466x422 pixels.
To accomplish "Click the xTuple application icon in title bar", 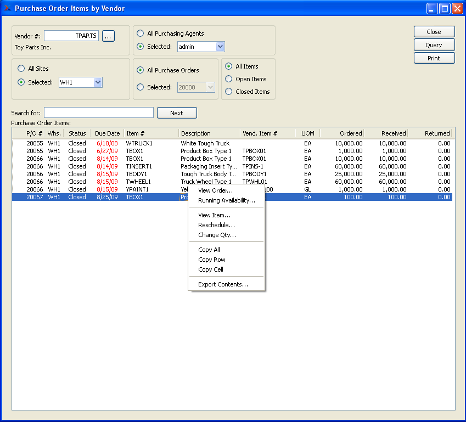I will [x=7, y=8].
